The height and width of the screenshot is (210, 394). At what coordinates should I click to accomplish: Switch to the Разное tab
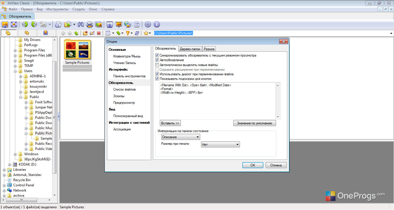click(209, 49)
